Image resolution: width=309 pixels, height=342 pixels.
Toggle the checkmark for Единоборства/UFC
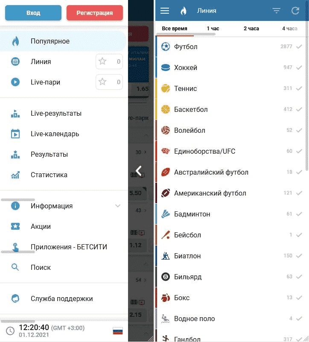point(299,151)
